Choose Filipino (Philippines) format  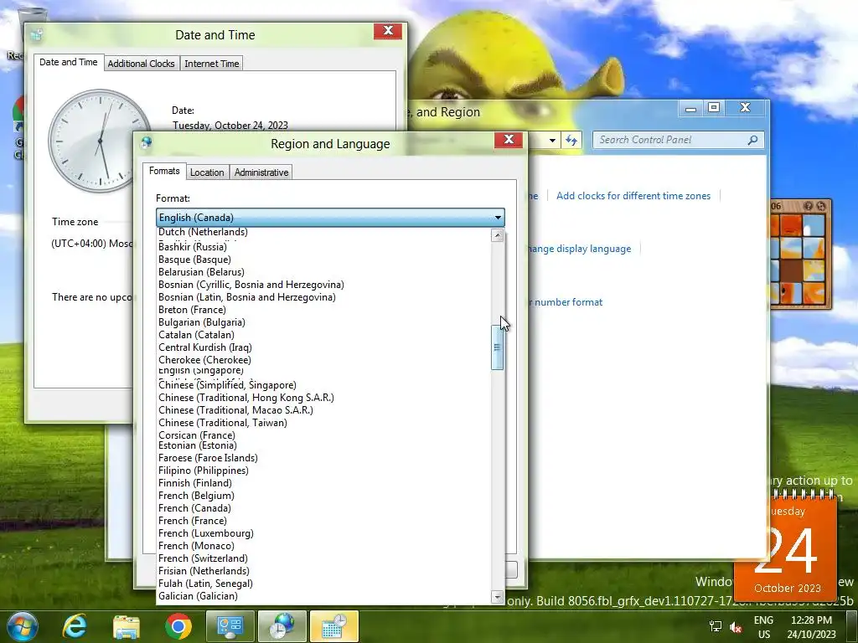(x=204, y=471)
